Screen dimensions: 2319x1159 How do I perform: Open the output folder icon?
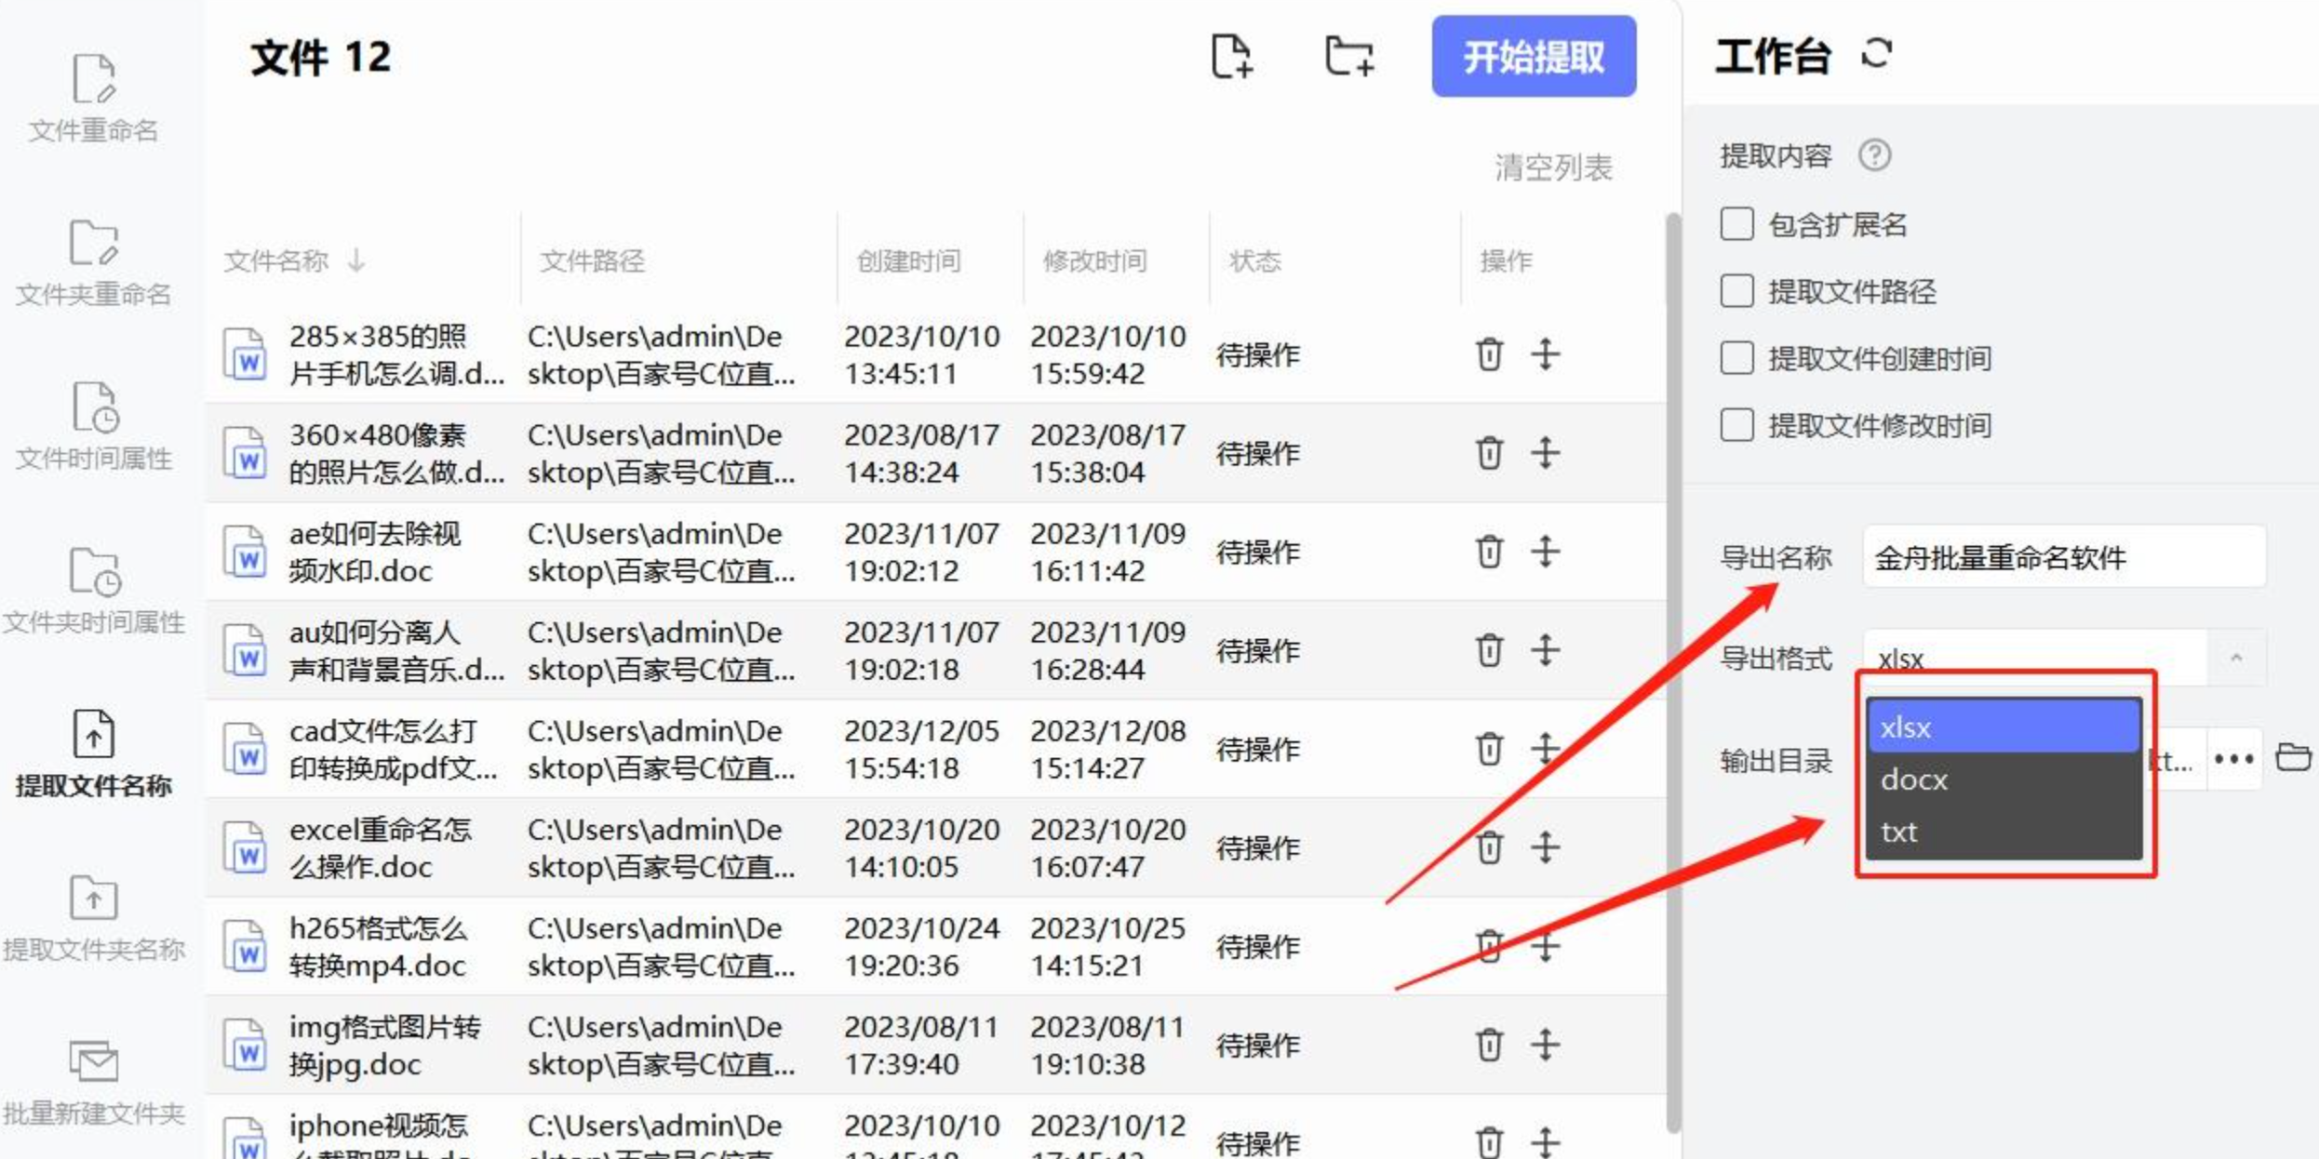pyautogui.click(x=2293, y=758)
